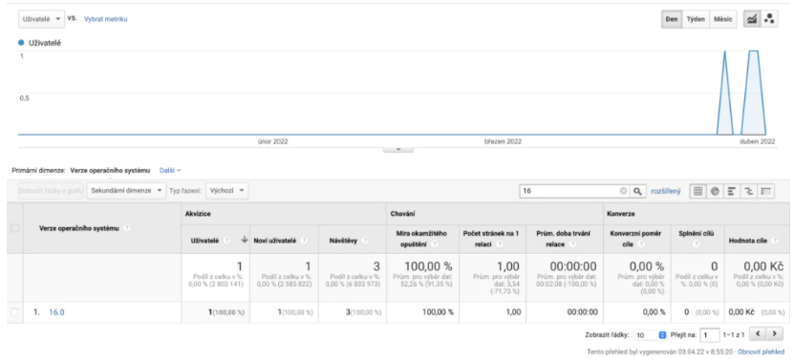Open help icon for Noví uživatelé column

pos(304,241)
